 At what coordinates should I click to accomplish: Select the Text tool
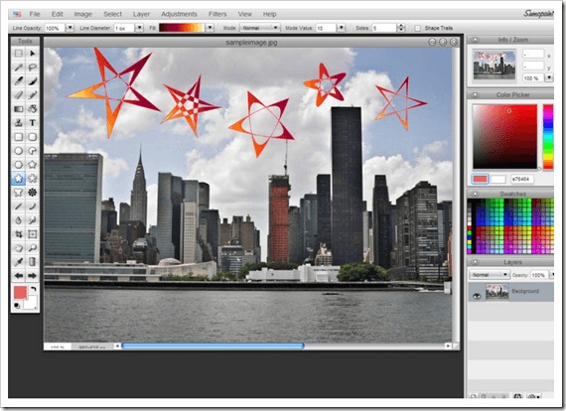pos(32,123)
